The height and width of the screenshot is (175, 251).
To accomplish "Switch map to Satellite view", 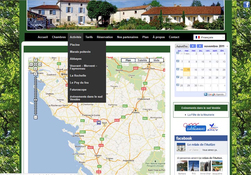I will [x=142, y=60].
